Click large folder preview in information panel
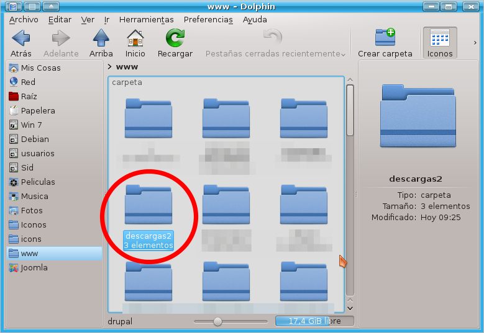This screenshot has width=484, height=333. click(x=418, y=115)
